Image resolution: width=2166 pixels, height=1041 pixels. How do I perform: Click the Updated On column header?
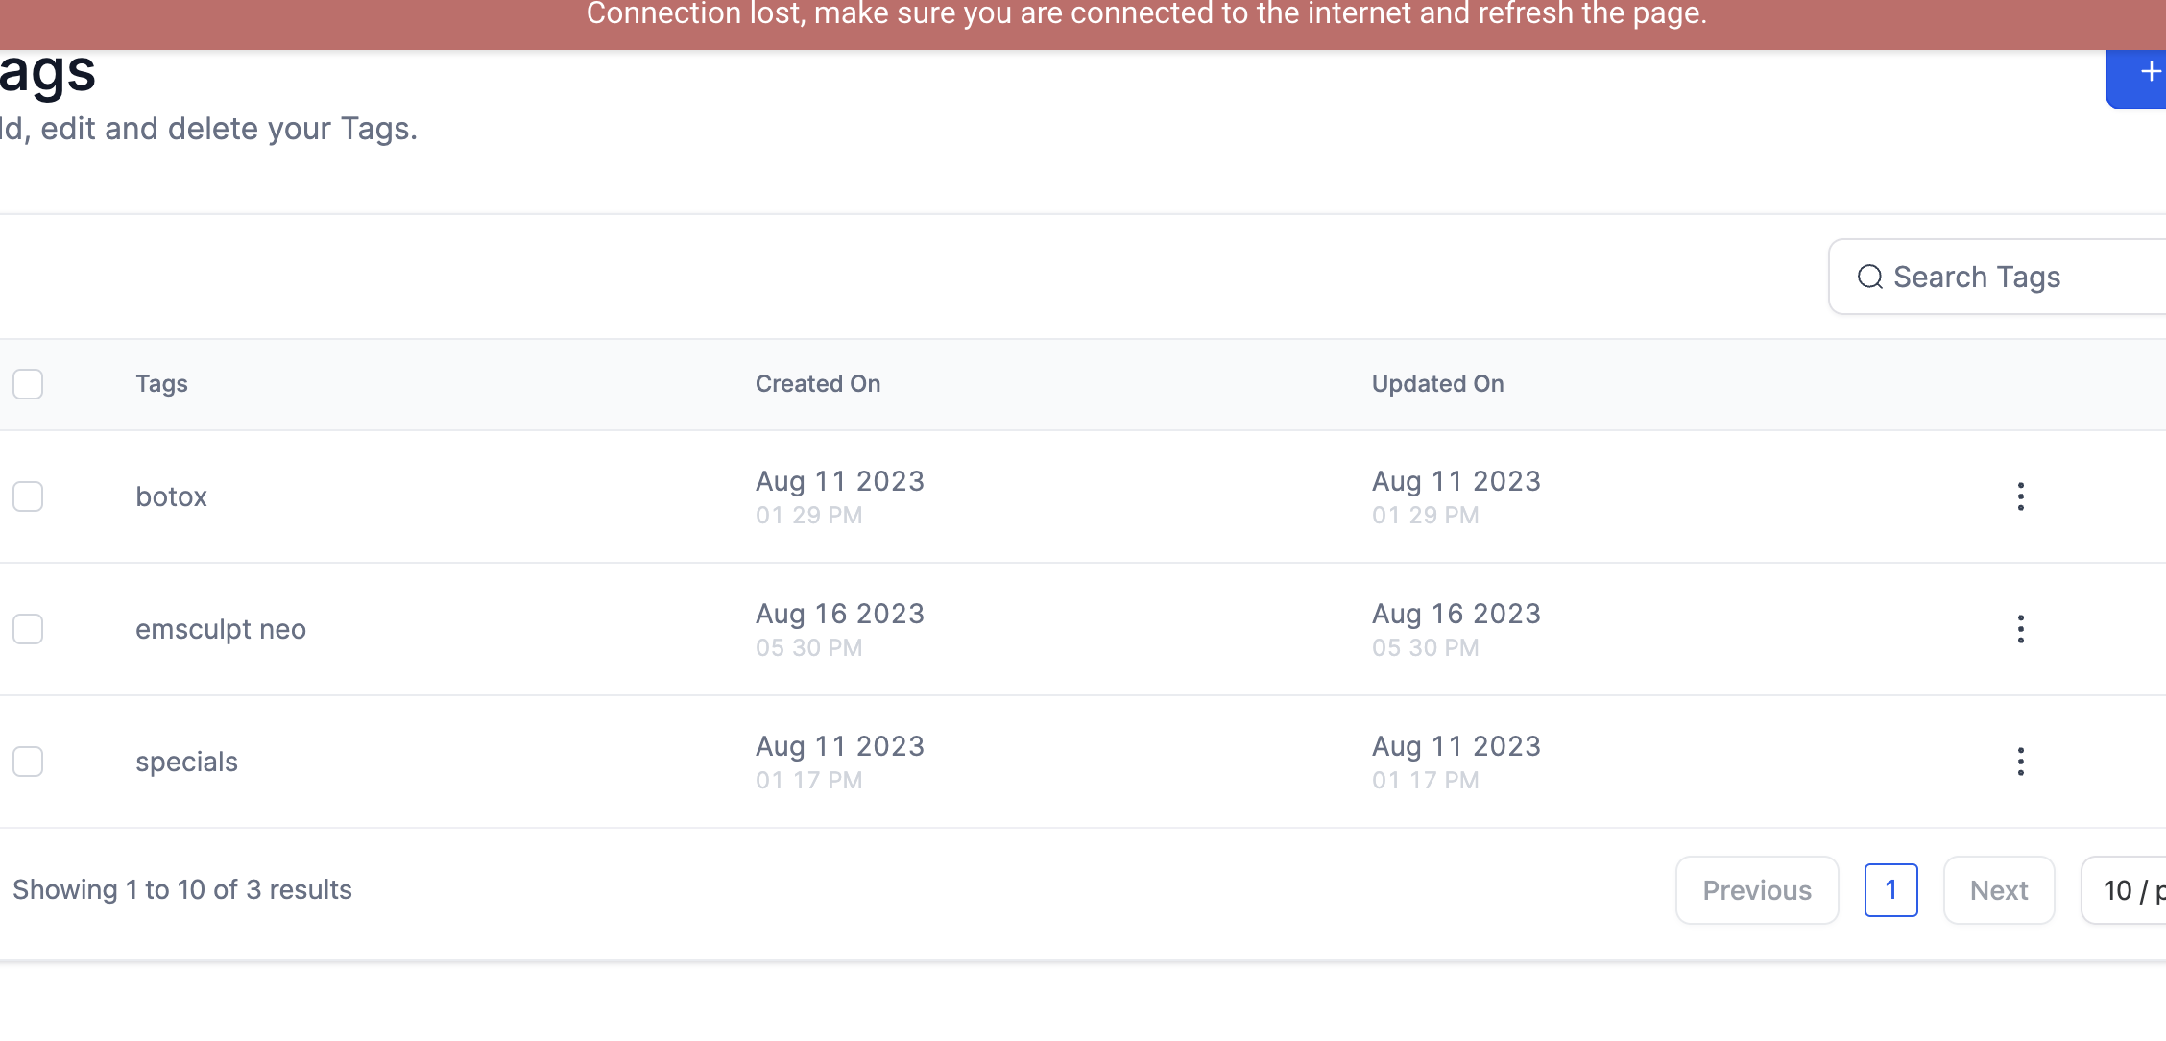click(1437, 384)
